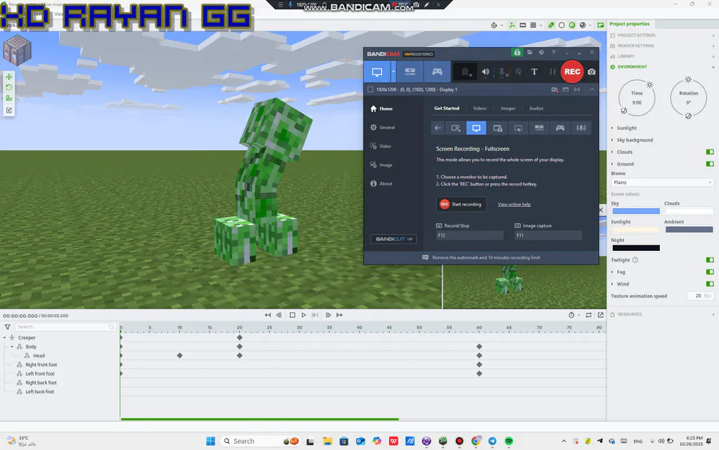
Task: Open Bandicam Home section
Action: (382, 109)
